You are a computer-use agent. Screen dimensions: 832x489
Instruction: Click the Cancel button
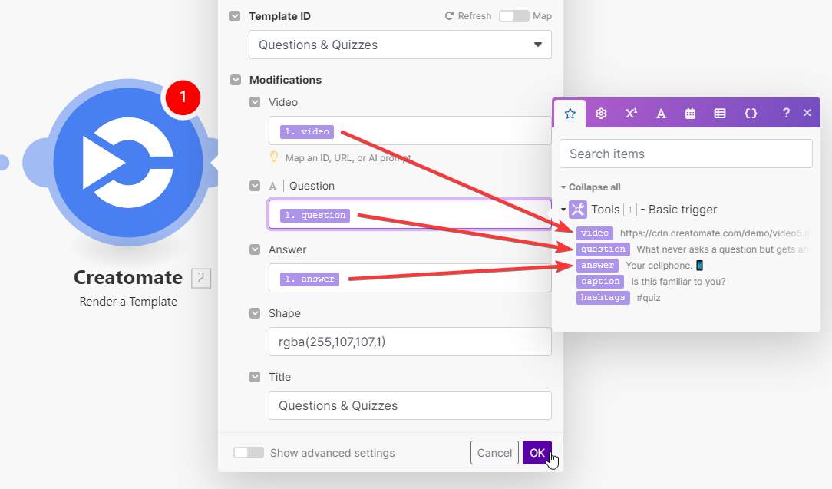coord(494,453)
